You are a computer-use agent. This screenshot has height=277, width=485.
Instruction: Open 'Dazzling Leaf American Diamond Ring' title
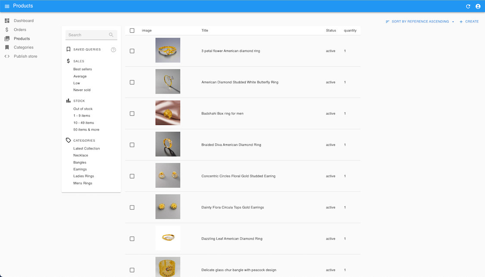(232, 239)
